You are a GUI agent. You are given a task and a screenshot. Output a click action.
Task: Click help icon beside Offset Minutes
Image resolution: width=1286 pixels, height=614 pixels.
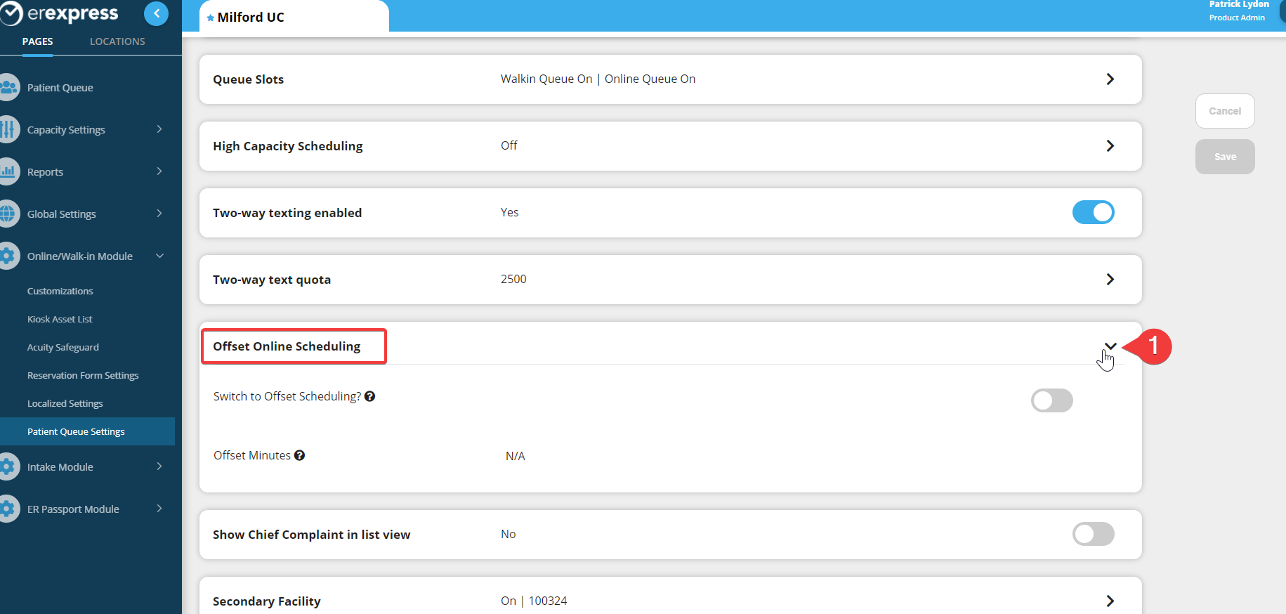point(300,455)
